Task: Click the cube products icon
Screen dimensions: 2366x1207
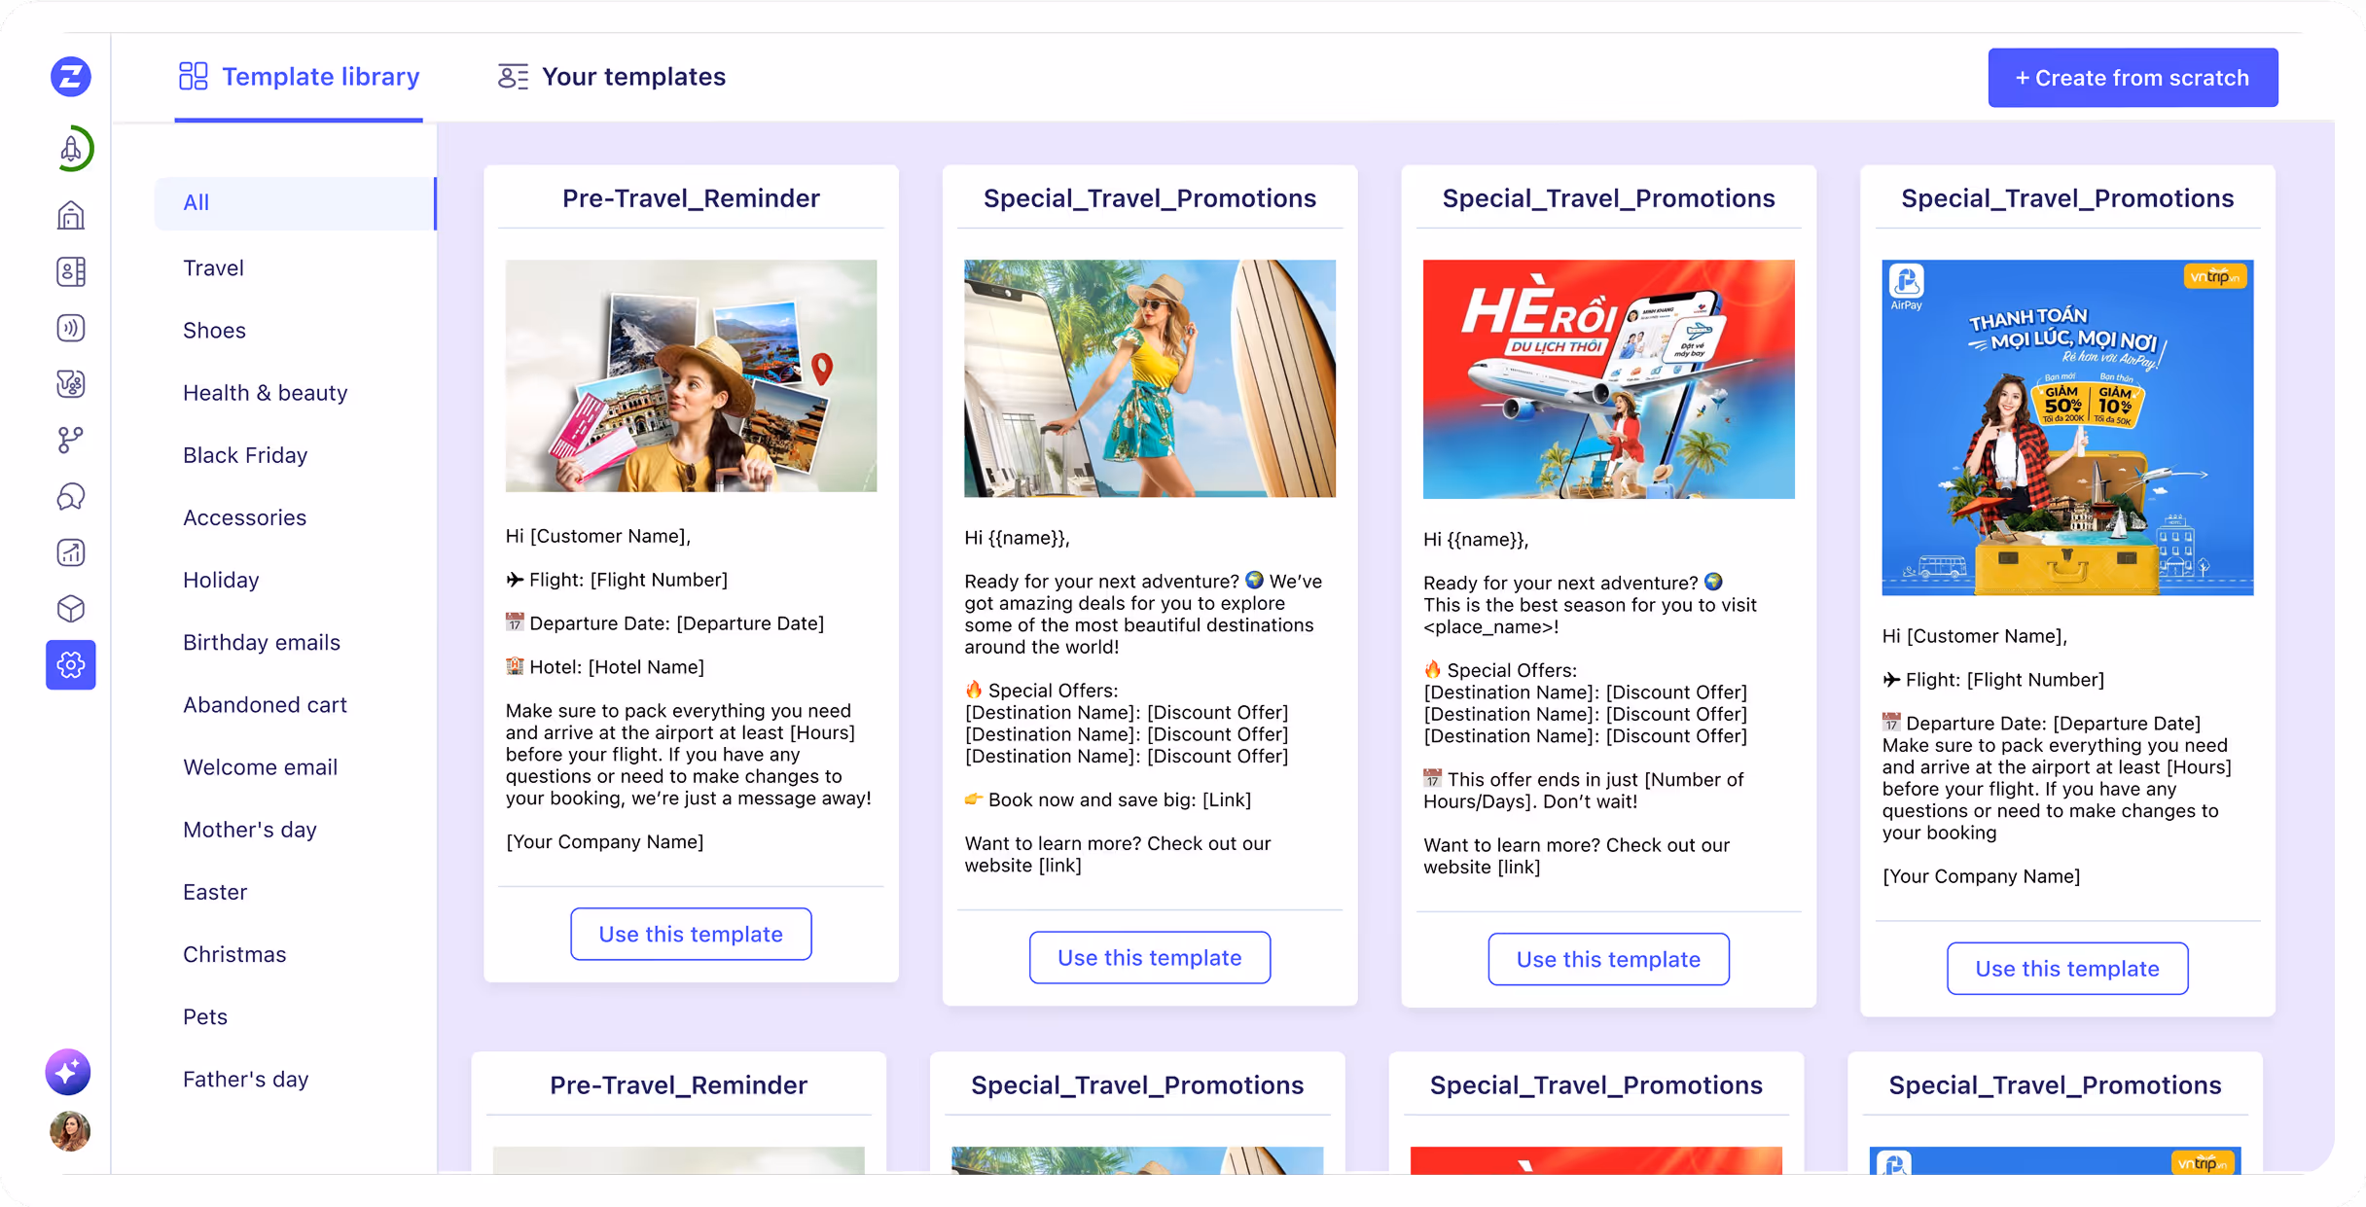Action: [x=71, y=609]
